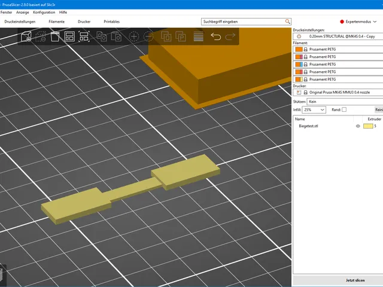The width and height of the screenshot is (383, 287).
Task: Click color swatch of fifth Prusament PETG filament
Action: click(299, 80)
